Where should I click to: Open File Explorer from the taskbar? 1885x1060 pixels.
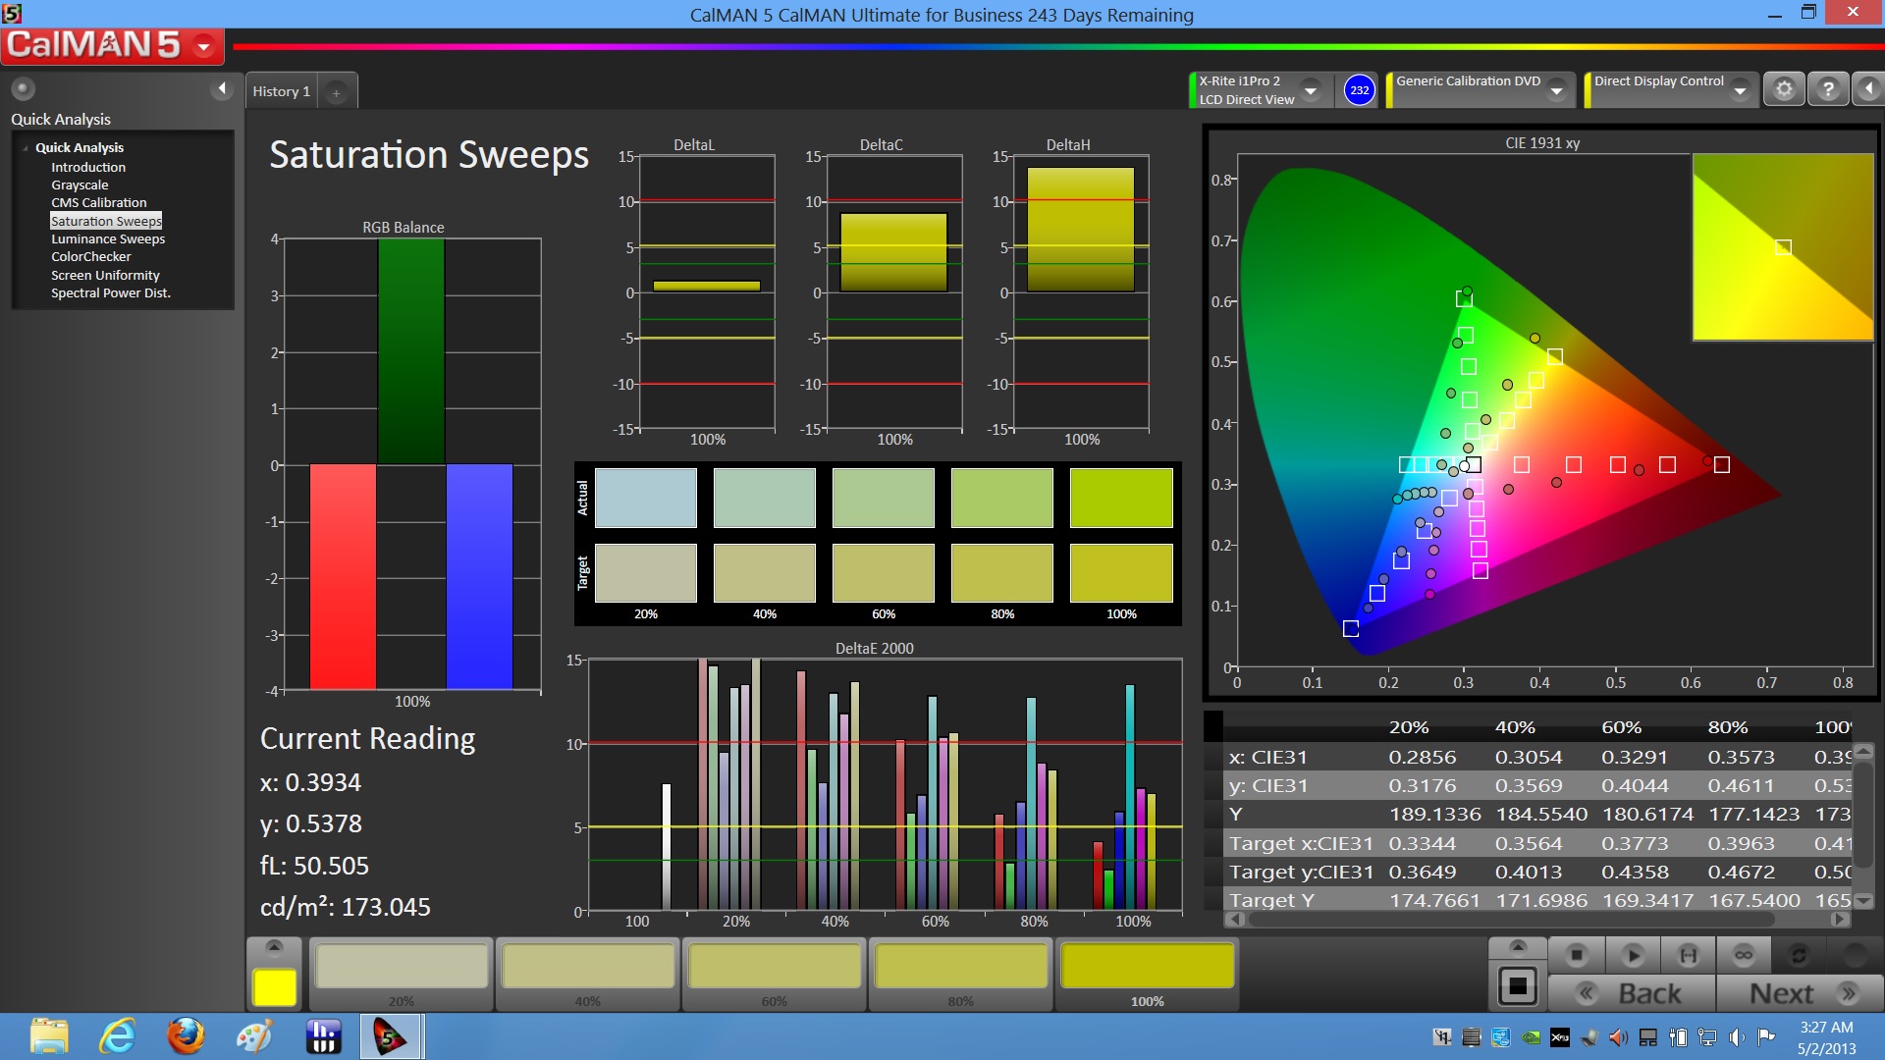coord(49,1036)
